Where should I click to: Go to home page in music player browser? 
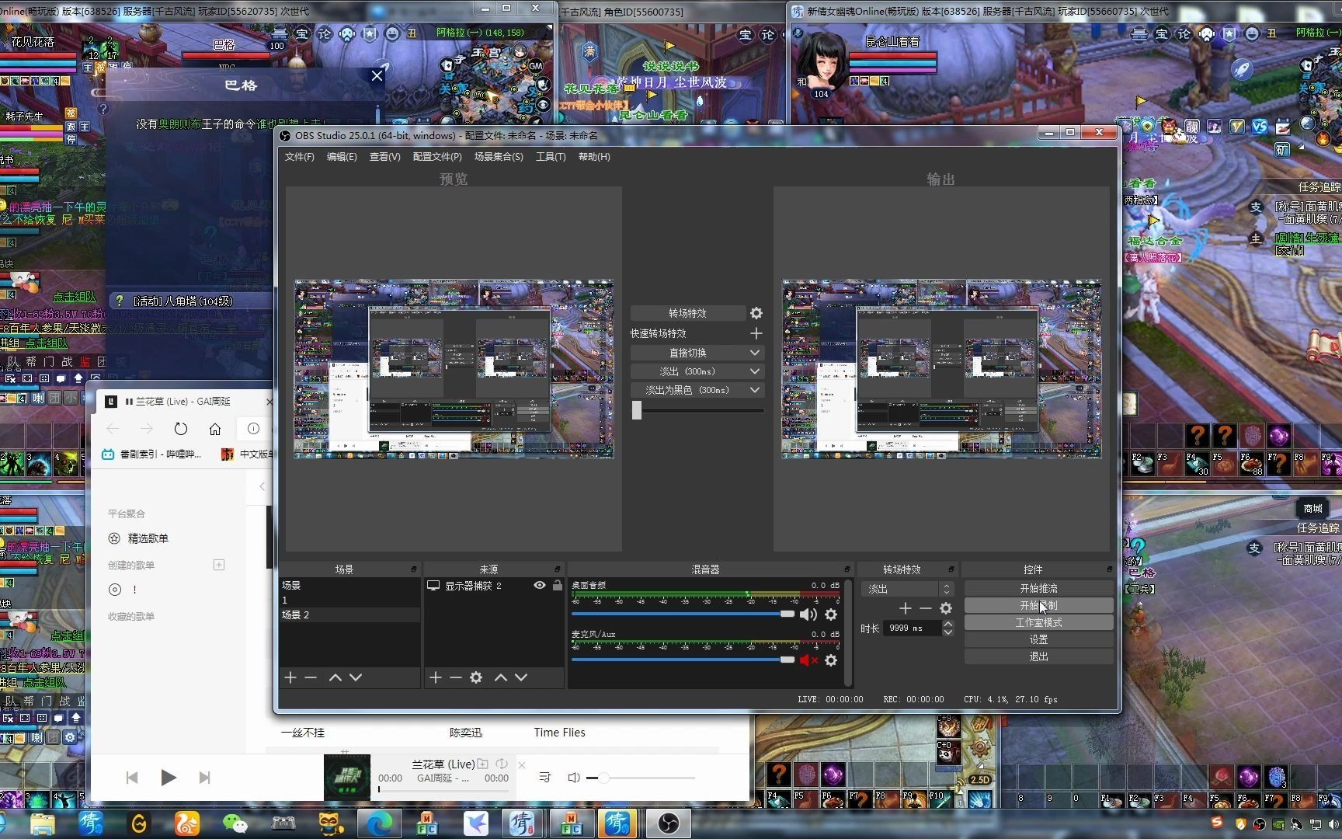[x=215, y=429]
